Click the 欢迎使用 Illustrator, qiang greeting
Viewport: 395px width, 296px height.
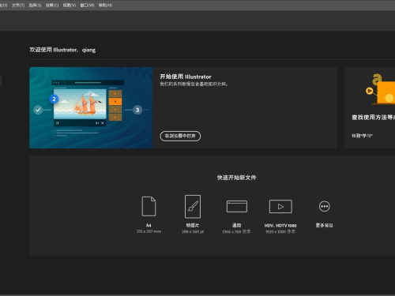click(x=62, y=50)
